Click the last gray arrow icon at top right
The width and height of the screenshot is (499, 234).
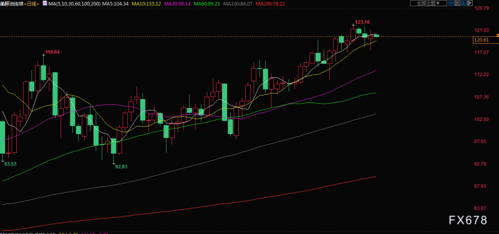pyautogui.click(x=470, y=3)
